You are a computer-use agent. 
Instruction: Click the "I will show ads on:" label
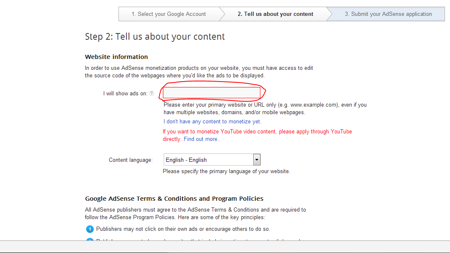click(x=125, y=94)
